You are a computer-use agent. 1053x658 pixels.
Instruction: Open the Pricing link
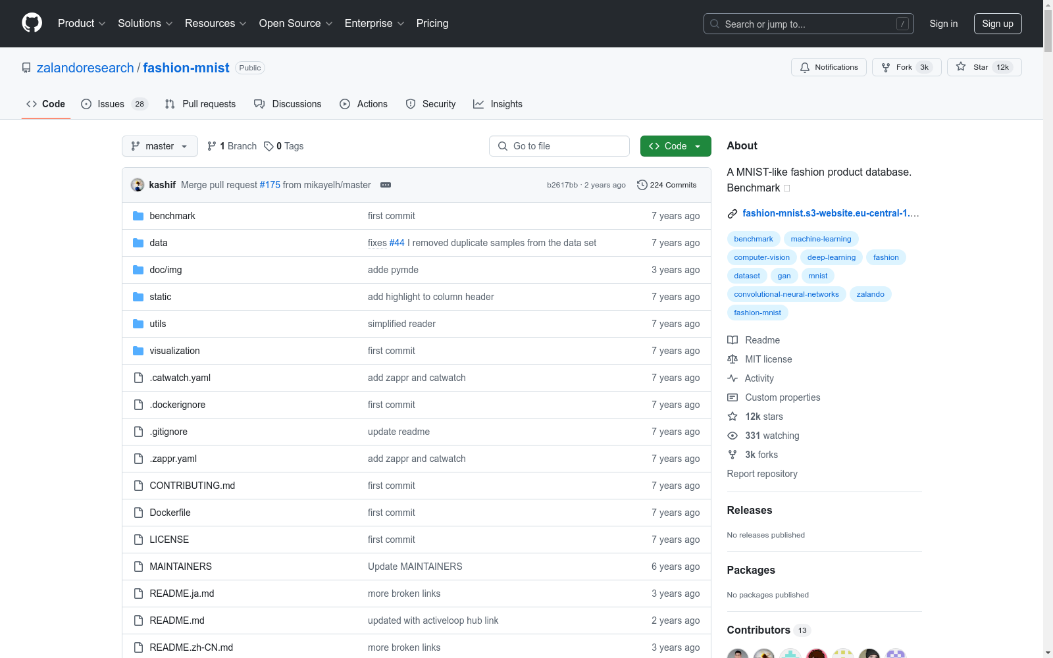click(432, 24)
